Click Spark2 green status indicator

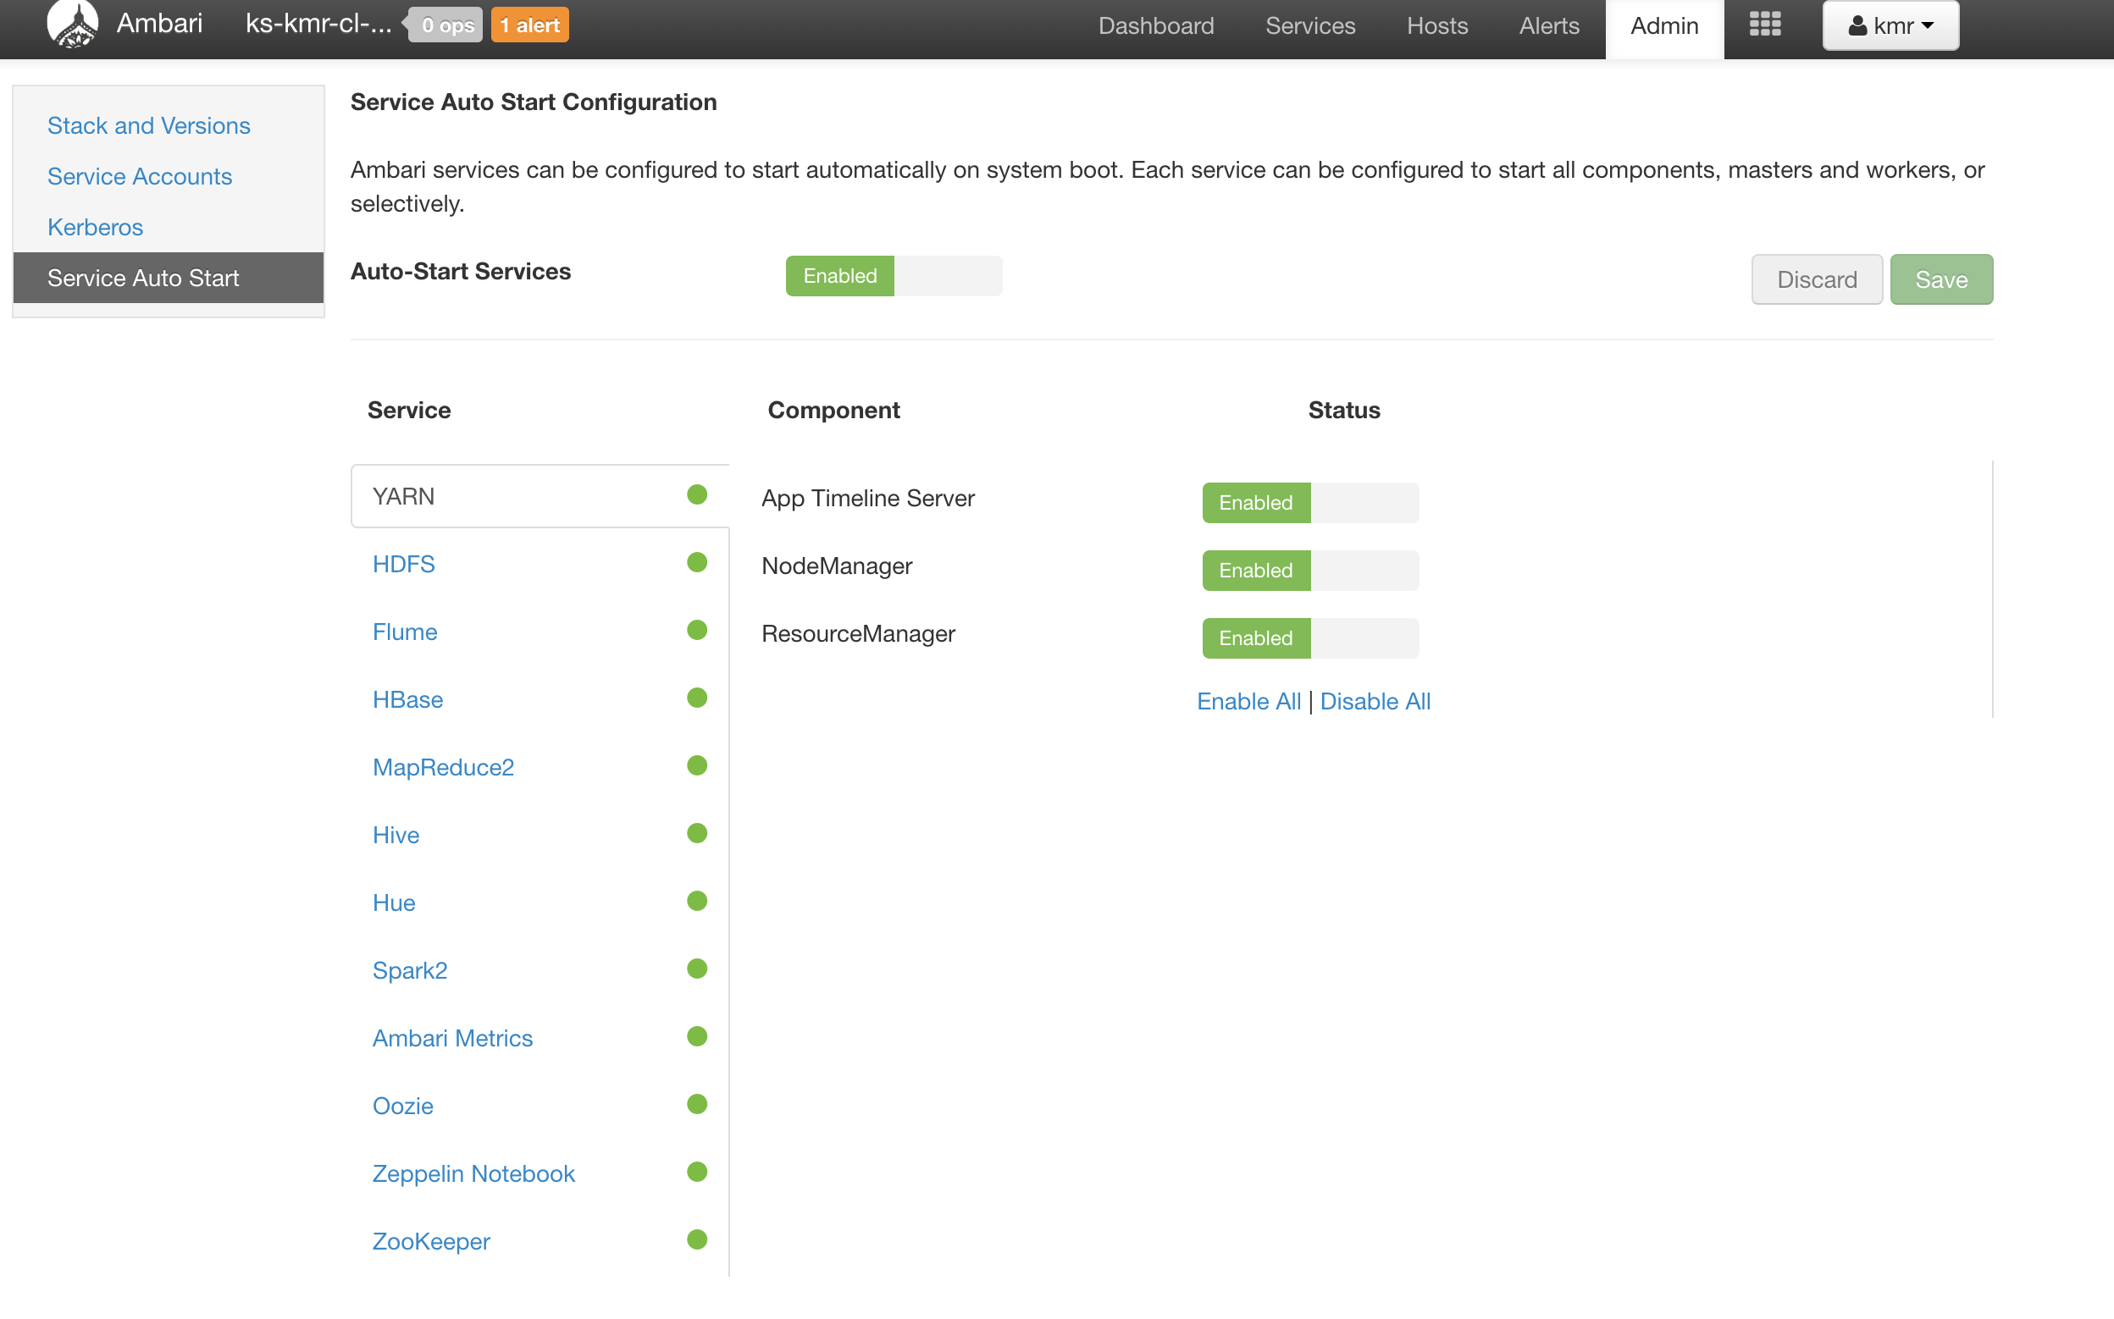click(696, 969)
